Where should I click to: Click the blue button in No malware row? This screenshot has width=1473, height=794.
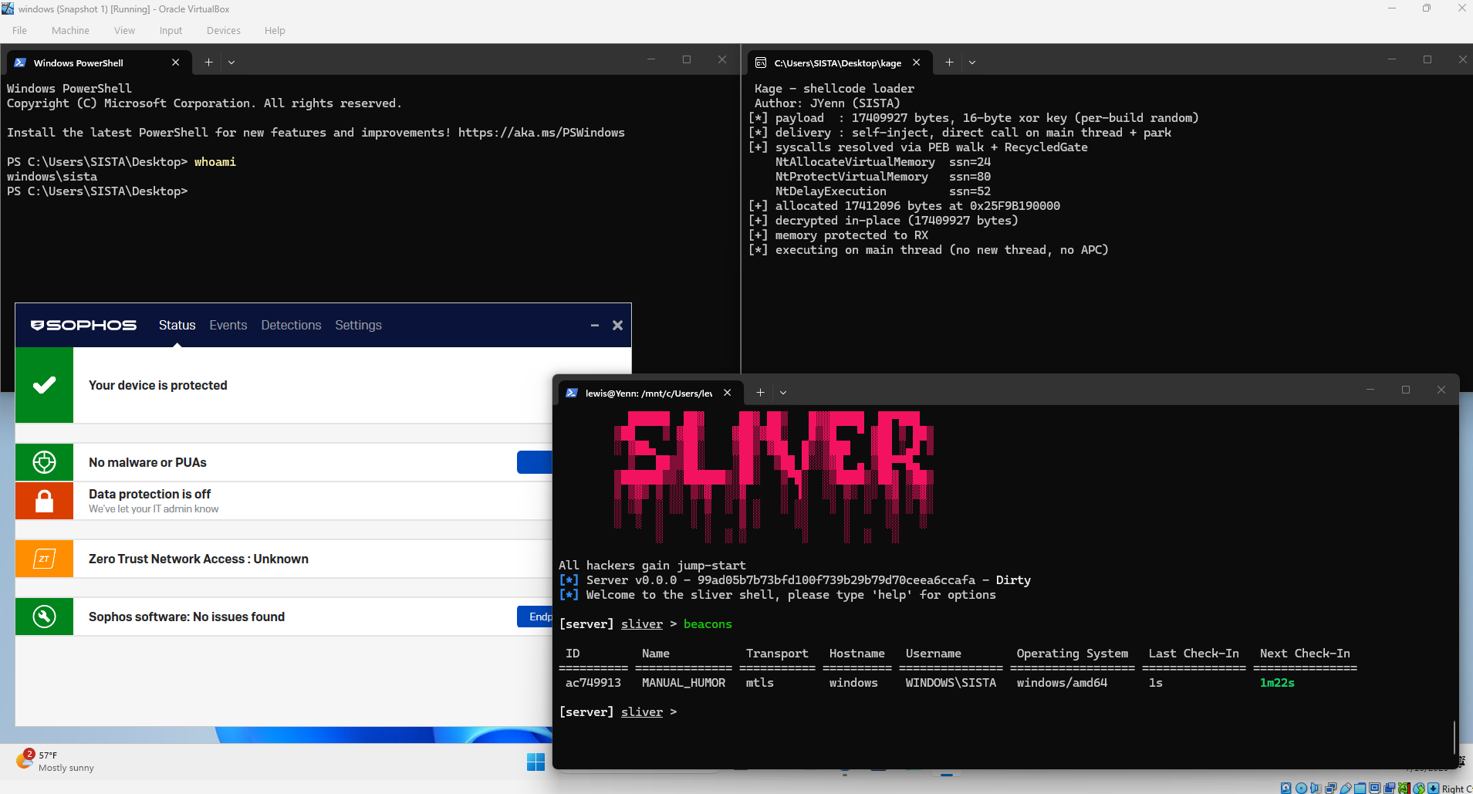coord(535,462)
